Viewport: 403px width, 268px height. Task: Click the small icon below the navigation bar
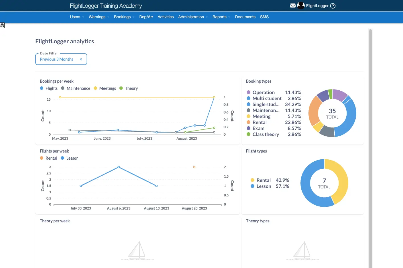[2, 26]
